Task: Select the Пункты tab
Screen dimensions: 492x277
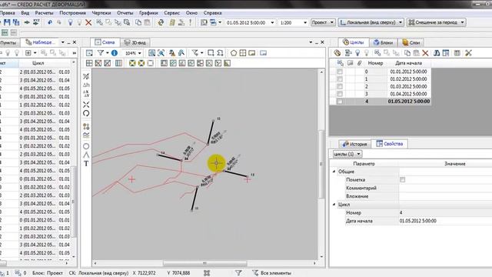Action: [x=8, y=42]
